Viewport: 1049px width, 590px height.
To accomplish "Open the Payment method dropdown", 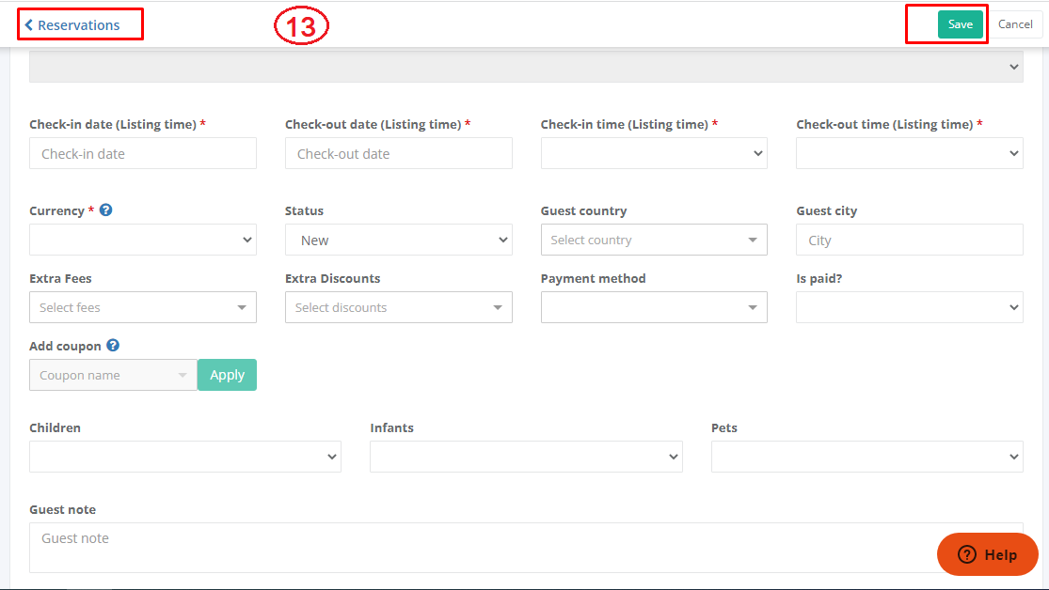I will tap(654, 307).
